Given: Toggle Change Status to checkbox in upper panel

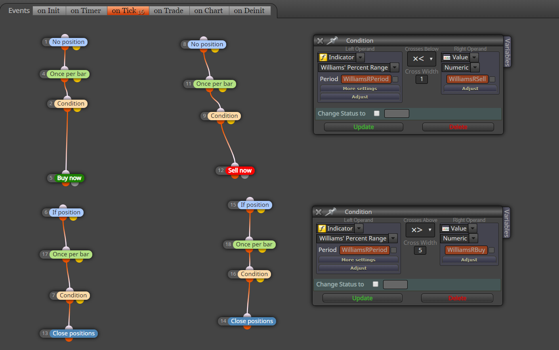Looking at the screenshot, I should [377, 114].
